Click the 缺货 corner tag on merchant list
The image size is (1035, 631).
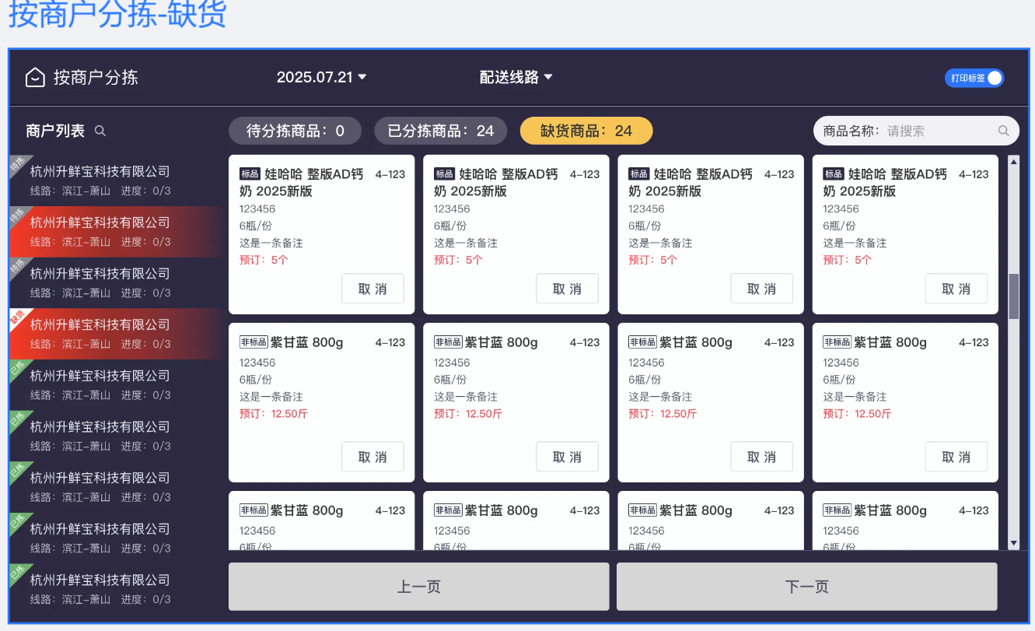pos(17,317)
